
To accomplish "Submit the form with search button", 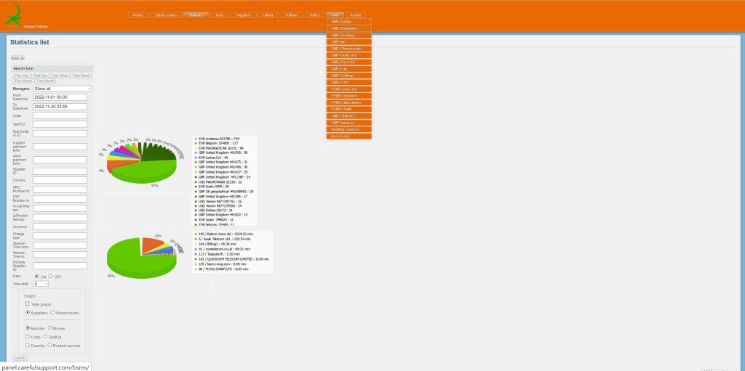I will point(20,358).
